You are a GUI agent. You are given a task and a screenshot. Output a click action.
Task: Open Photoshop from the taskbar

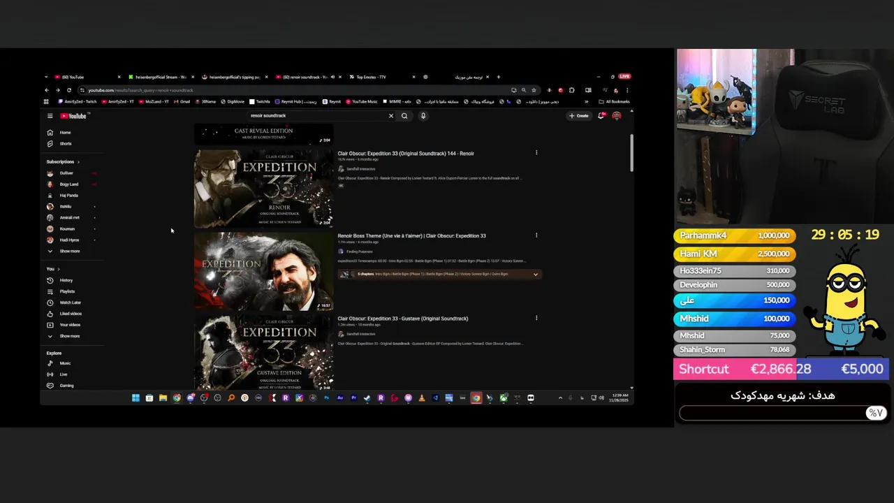[x=326, y=398]
